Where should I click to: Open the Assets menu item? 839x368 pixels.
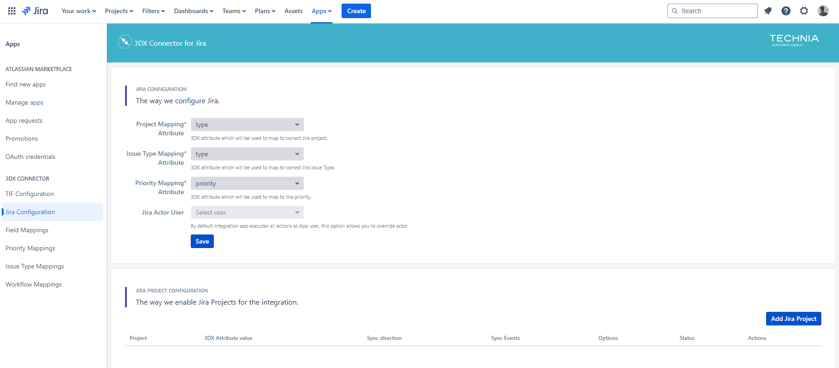294,11
